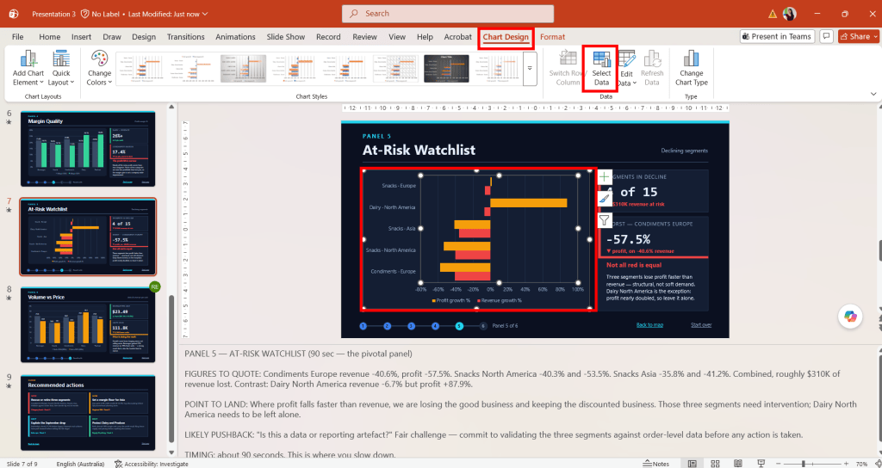Click the zoom in plus button
Screen dimensions: 882x468
point(847,464)
